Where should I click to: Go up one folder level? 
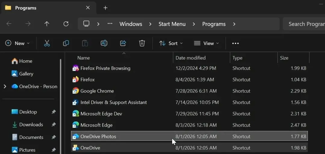(x=47, y=24)
